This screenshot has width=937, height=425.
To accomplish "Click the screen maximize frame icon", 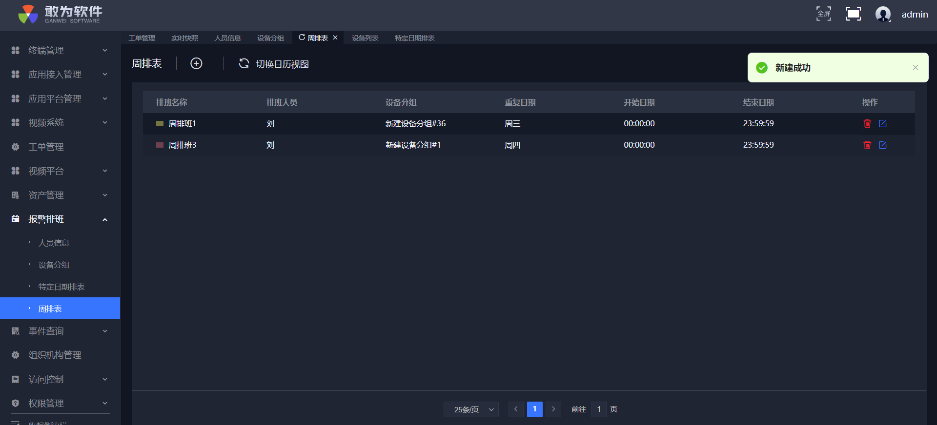I will [x=853, y=14].
